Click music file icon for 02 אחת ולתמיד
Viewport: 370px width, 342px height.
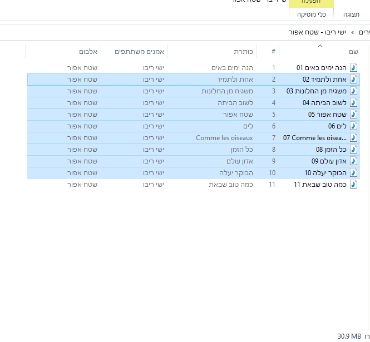click(x=353, y=80)
